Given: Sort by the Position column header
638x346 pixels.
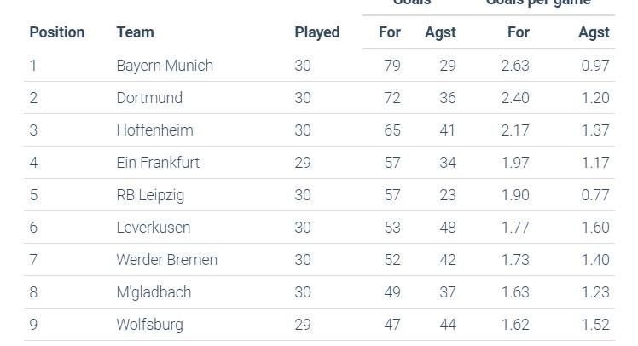Looking at the screenshot, I should click(x=57, y=32).
